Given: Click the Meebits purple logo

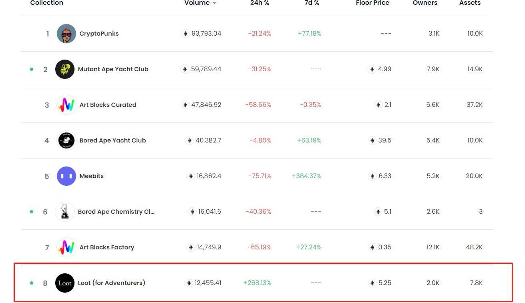Looking at the screenshot, I should pos(66,176).
